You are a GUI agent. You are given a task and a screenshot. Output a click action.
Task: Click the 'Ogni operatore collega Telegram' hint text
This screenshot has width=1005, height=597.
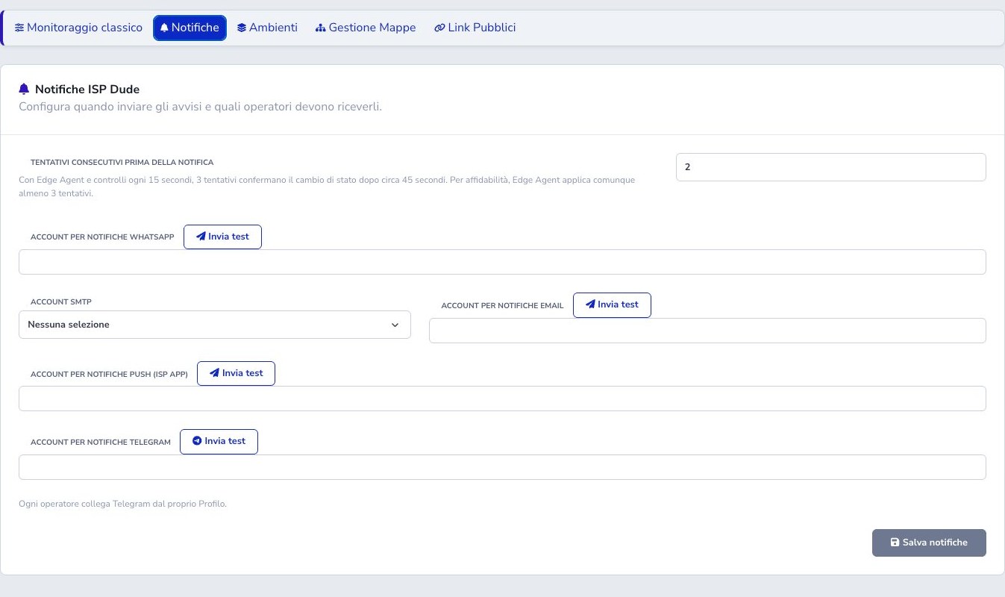[122, 504]
